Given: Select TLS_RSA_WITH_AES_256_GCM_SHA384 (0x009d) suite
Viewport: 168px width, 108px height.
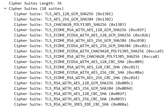Looking at the screenshot, I should pos(73,89).
